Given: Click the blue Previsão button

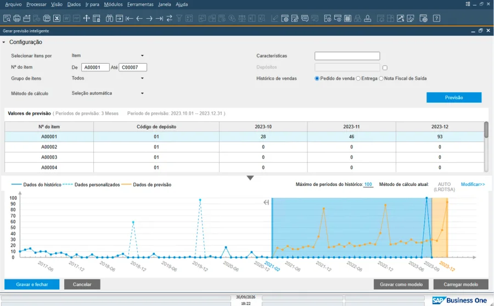Looking at the screenshot, I should (x=454, y=98).
